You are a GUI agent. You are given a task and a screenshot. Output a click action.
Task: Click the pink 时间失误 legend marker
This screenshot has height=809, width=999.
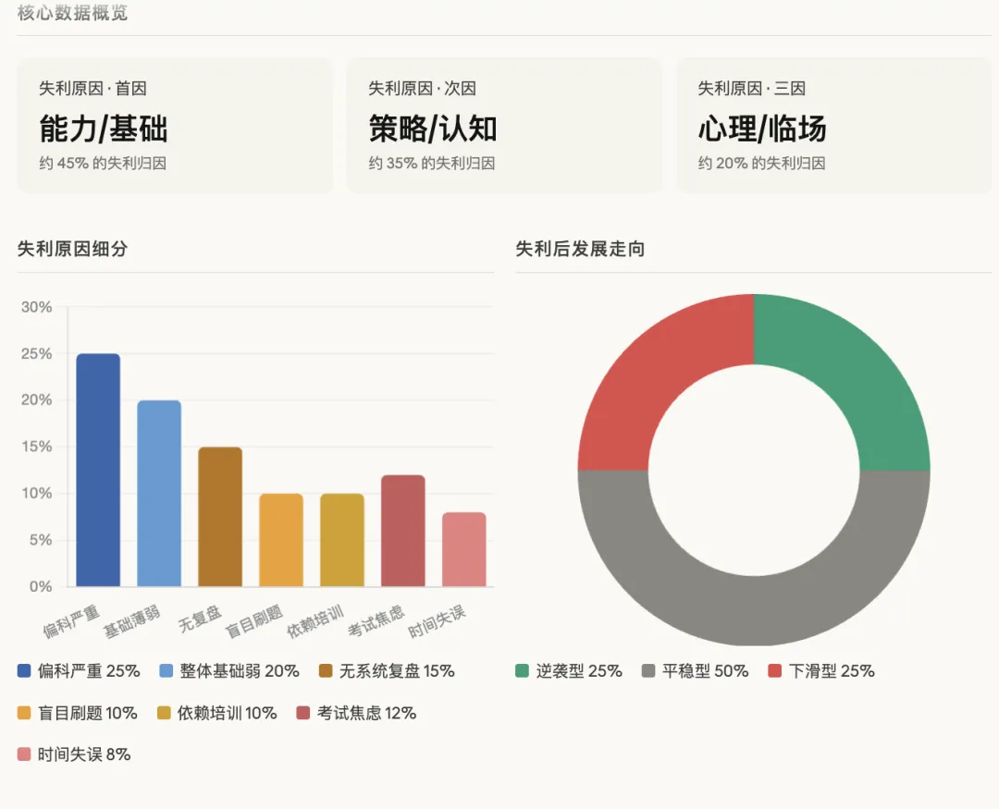tap(22, 754)
